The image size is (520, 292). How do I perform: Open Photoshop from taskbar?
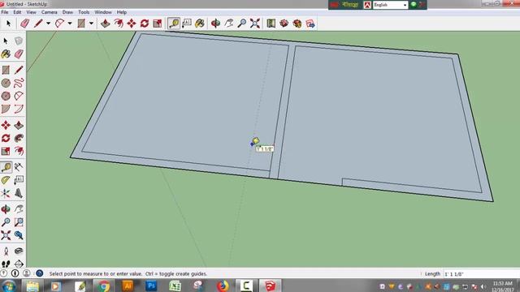[x=151, y=286]
